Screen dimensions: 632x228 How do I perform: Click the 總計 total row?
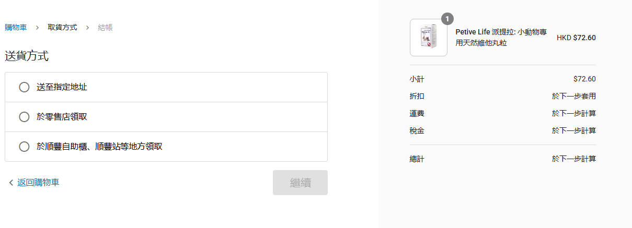503,159
